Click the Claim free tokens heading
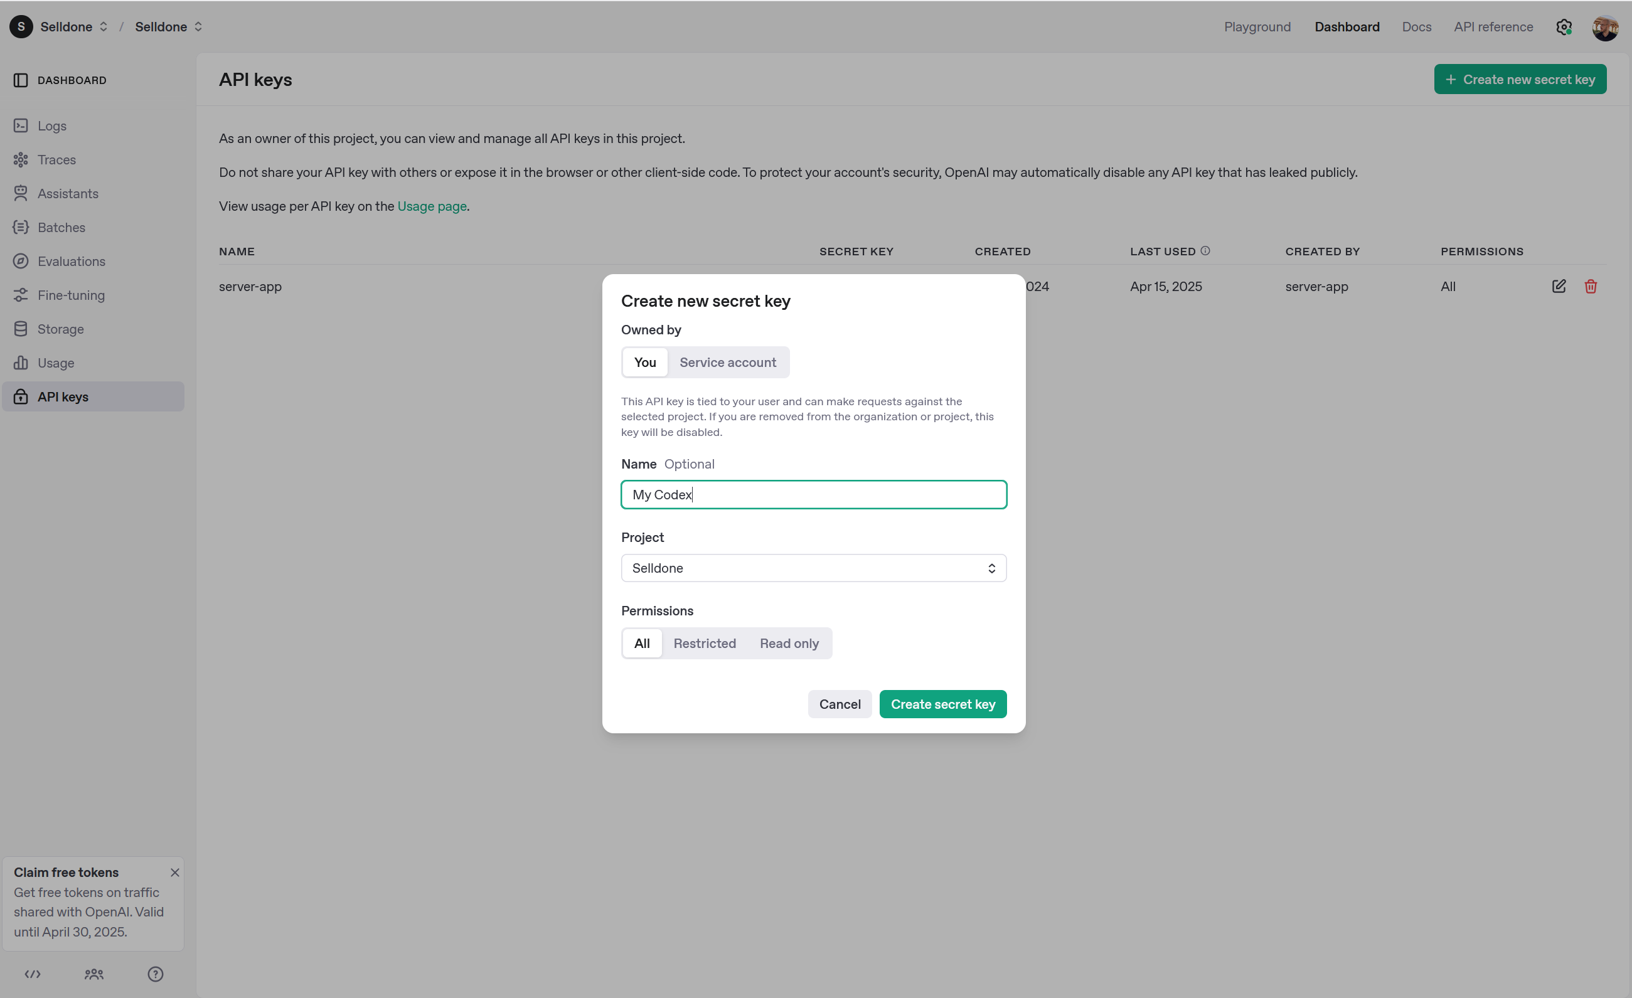1632x998 pixels. coord(67,872)
